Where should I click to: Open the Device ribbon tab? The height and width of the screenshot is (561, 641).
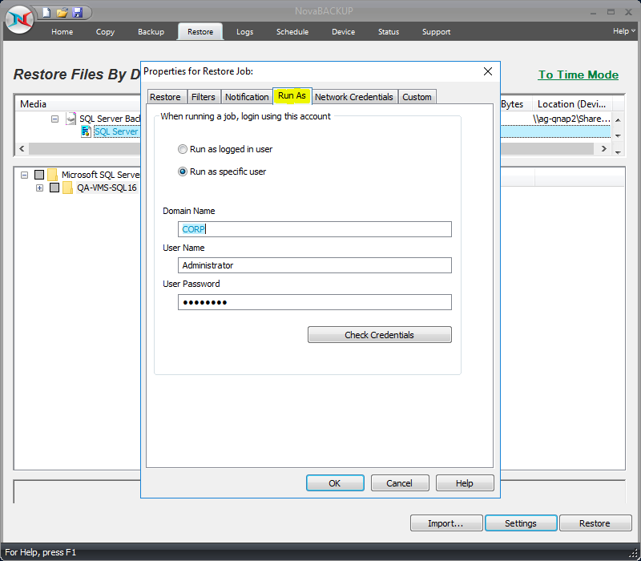[344, 32]
